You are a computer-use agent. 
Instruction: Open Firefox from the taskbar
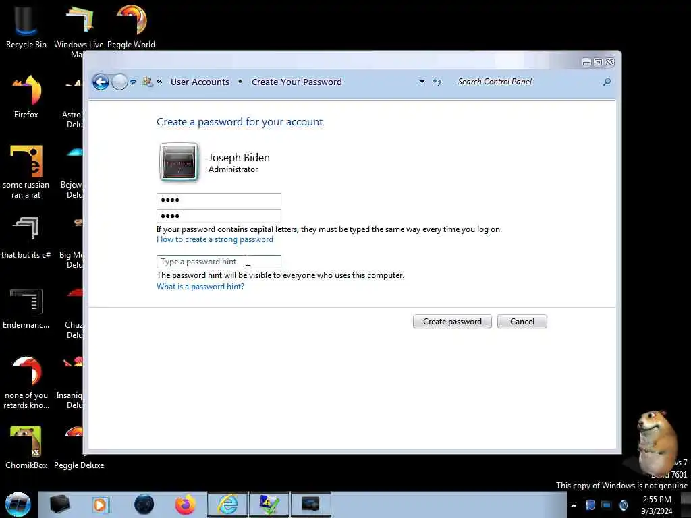(x=186, y=505)
